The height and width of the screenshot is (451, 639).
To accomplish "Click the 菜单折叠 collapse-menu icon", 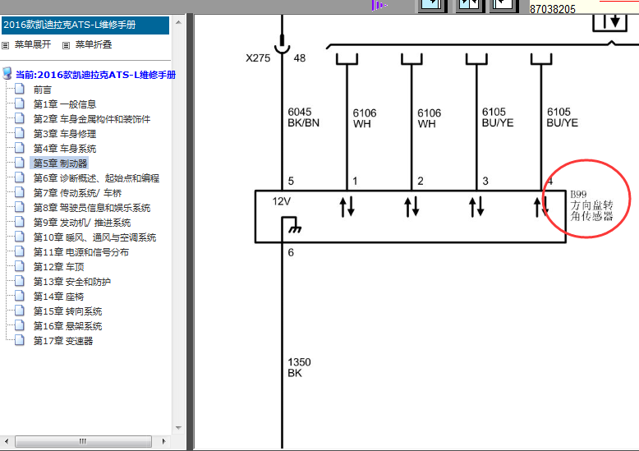I will coord(66,45).
